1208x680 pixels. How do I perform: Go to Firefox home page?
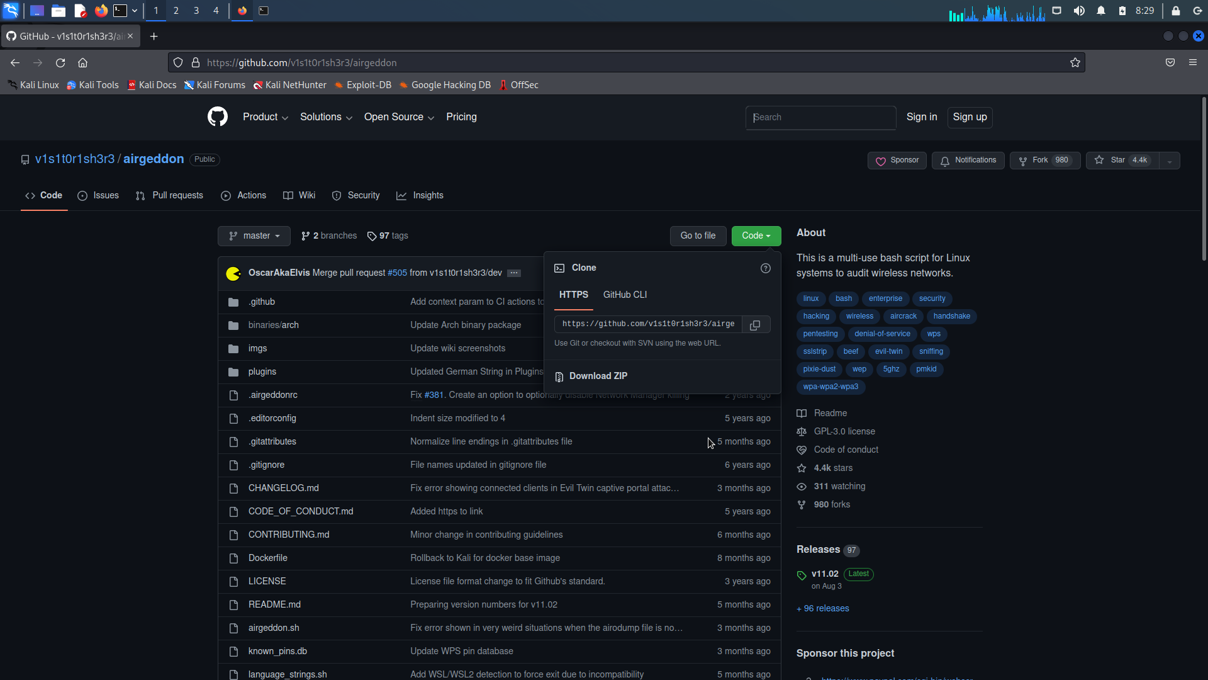[x=82, y=62]
